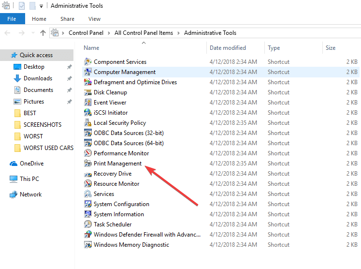Expand the chevron before Control Panel in address bar

[63, 33]
